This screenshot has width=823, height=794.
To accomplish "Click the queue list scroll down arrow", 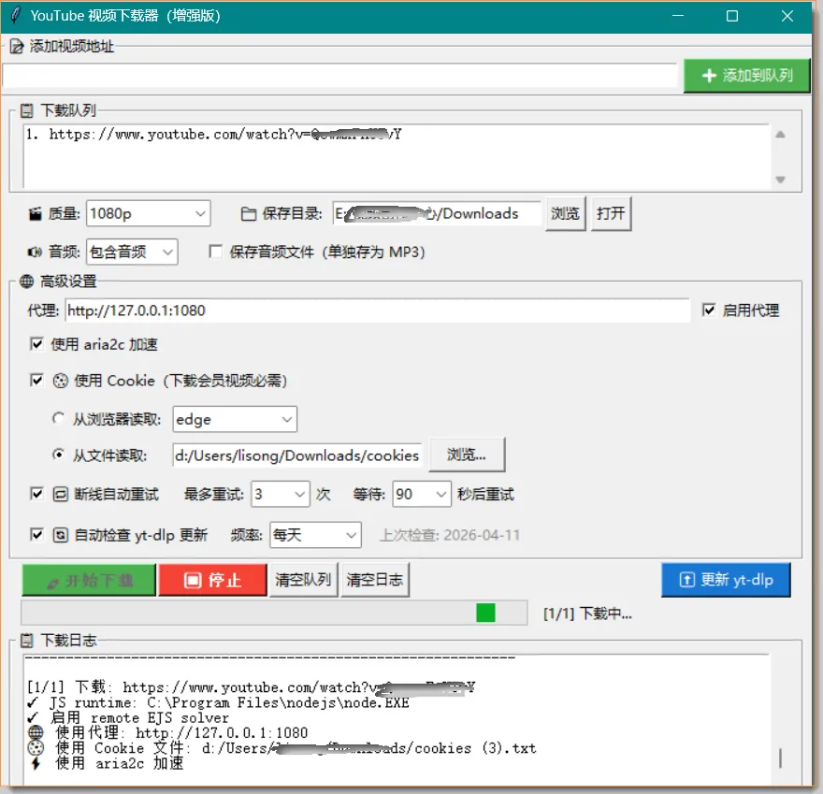I will coord(781,180).
